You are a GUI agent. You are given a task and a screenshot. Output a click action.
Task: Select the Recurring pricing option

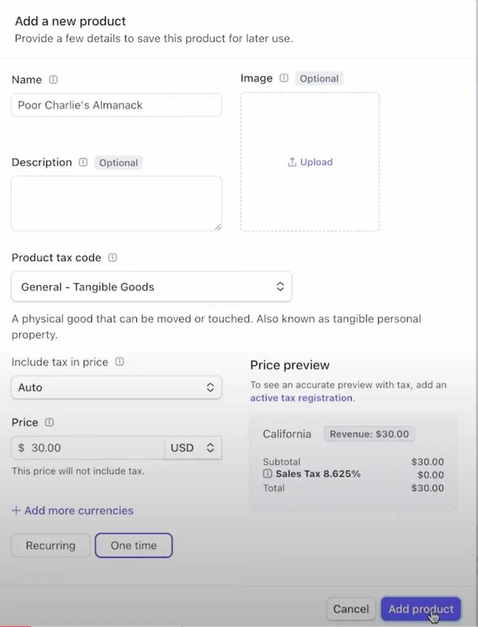click(x=50, y=545)
